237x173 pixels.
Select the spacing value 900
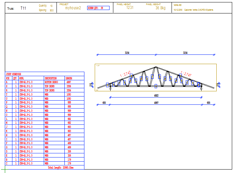coord(51,10)
